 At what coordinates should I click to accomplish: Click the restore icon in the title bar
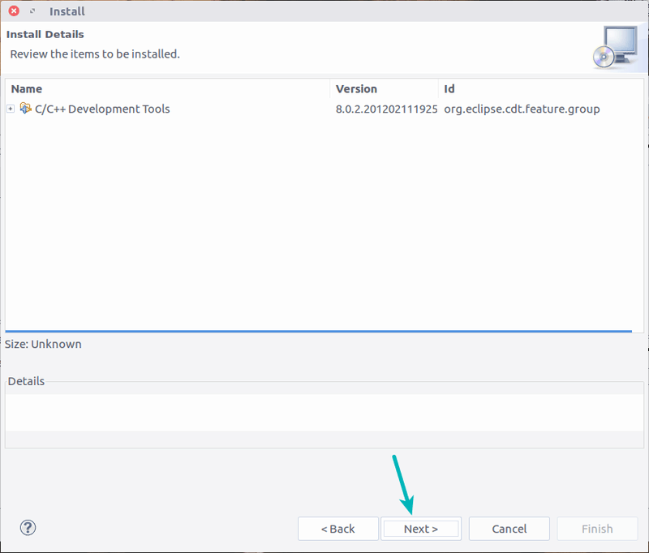click(31, 11)
